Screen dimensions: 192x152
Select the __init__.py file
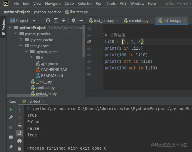(x=41, y=82)
